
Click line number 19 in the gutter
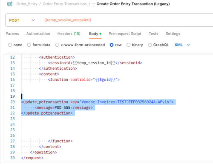(x=12, y=96)
